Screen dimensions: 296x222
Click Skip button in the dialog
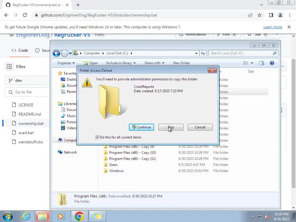click(x=171, y=127)
